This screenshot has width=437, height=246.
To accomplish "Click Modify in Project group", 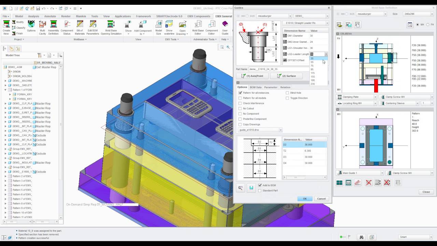I will click(x=18, y=22).
